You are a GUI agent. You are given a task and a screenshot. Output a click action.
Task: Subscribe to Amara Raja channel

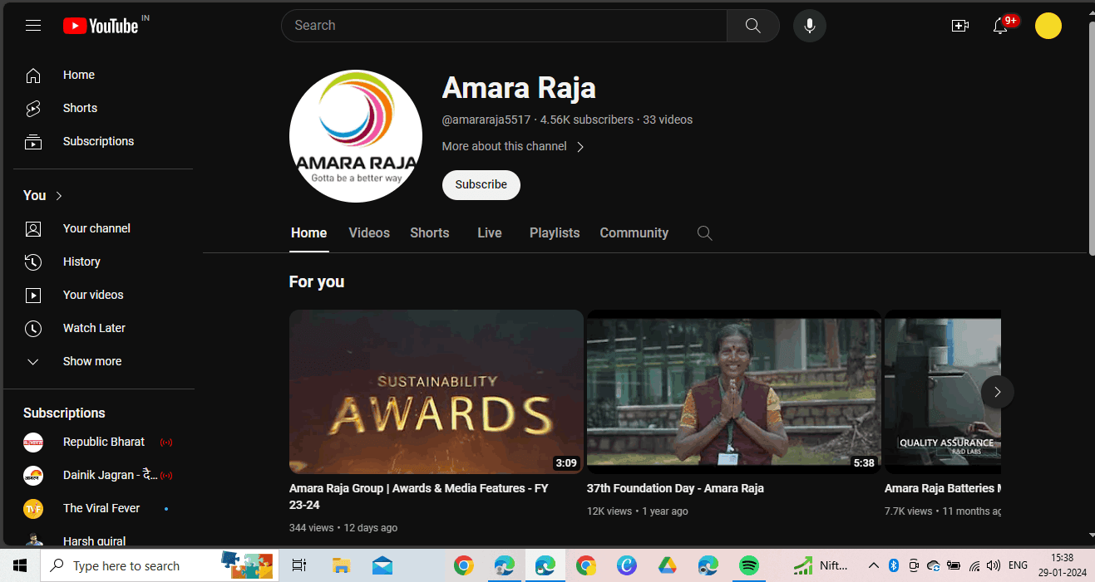pyautogui.click(x=481, y=184)
